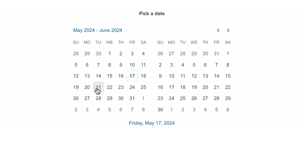Screen dimensions: 301x149
Task: Go to the previous month with left chevron
Action: (x=218, y=30)
